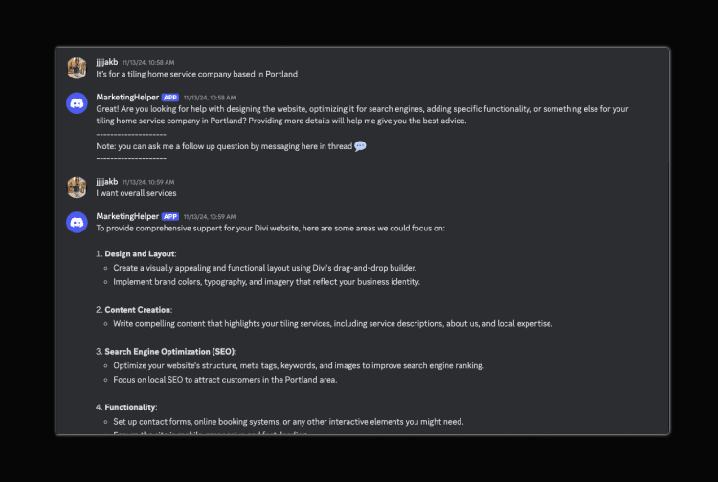This screenshot has height=482, width=718.
Task: Click the 'Content Creation' heading
Action: pos(138,310)
